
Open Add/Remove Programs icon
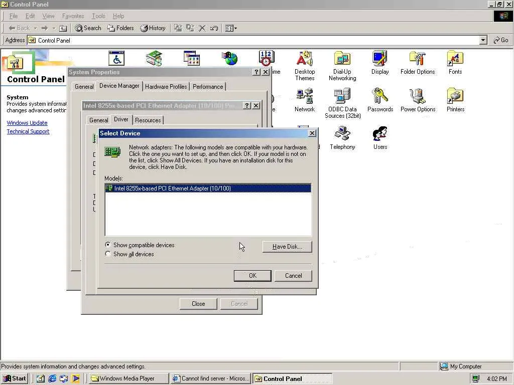tap(192, 58)
